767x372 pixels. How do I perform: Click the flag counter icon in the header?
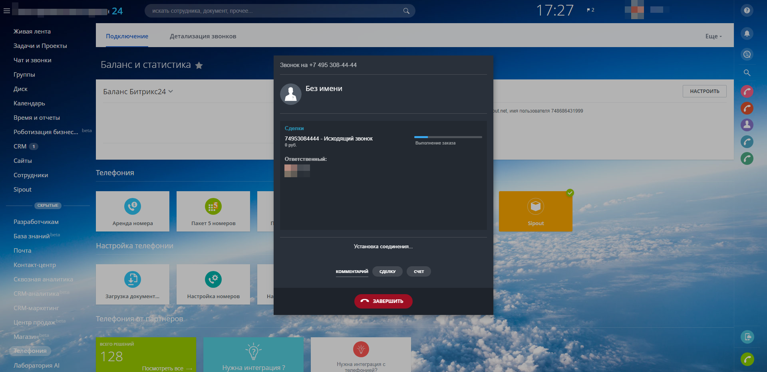590,10
